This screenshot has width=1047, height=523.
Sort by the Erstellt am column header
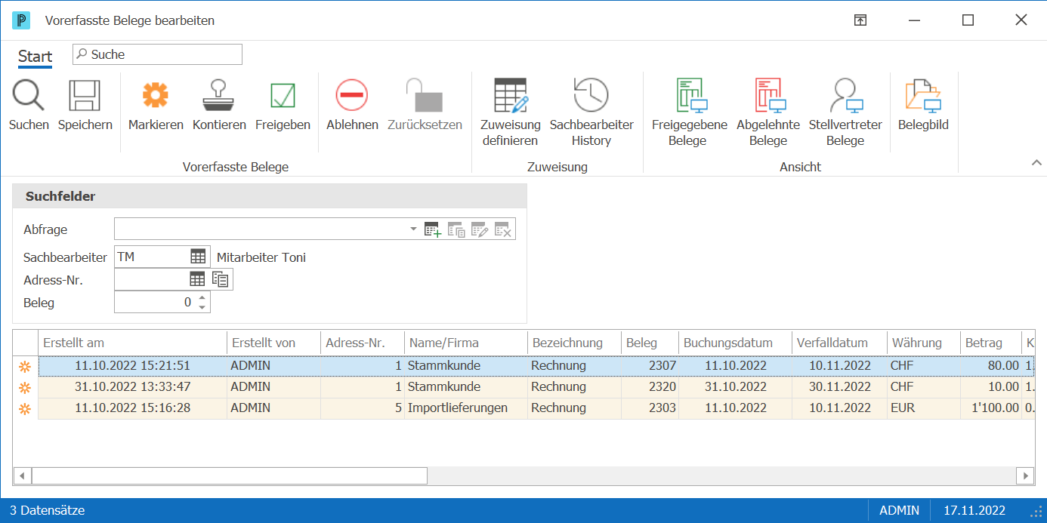(x=133, y=343)
